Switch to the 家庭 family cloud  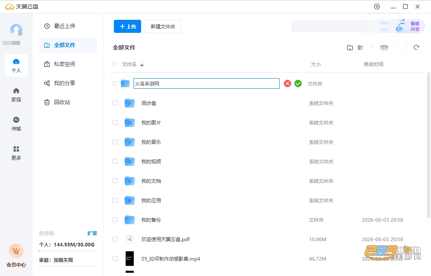point(16,94)
